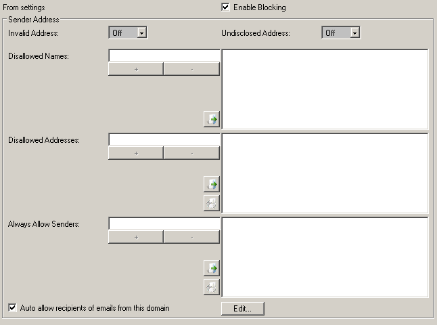The width and height of the screenshot is (437, 325).
Task: Focus the Disallowed Addresses text field
Action: [x=164, y=139]
